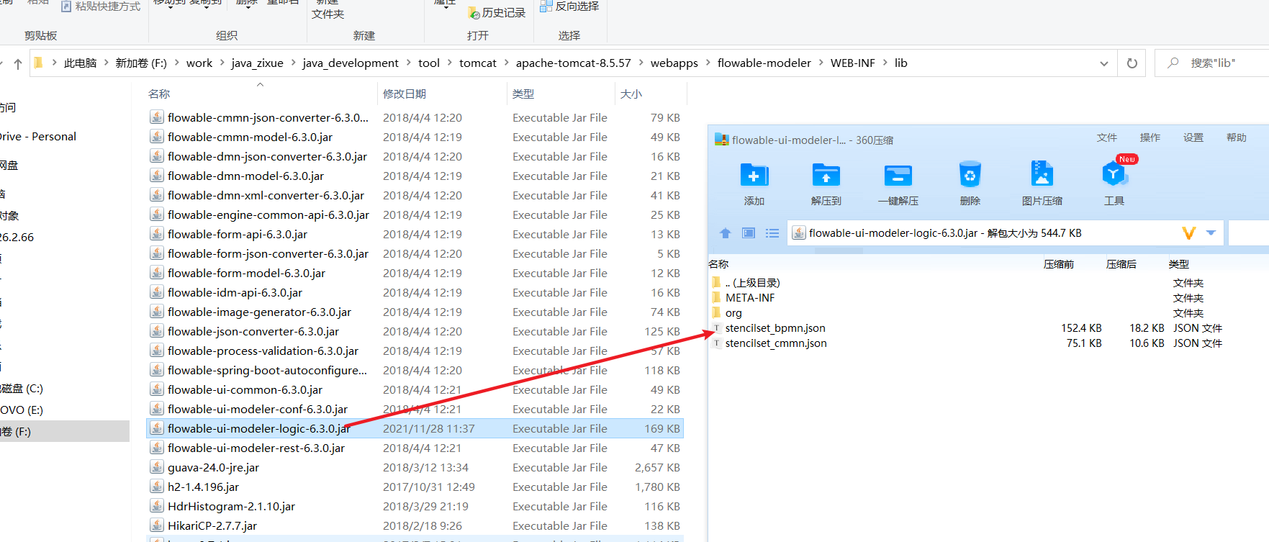Click the jar icon of flowable-ui-common-6.3.0.jar
This screenshot has height=542, width=1269.
coord(156,389)
